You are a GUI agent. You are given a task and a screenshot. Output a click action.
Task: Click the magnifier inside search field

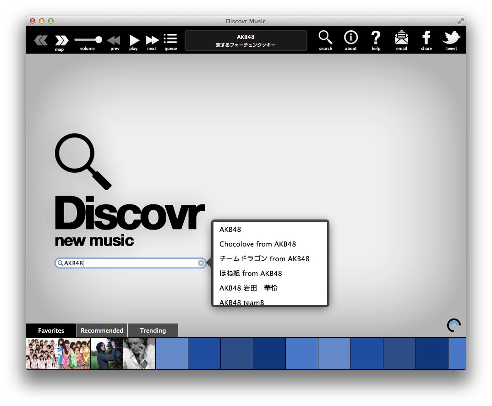[x=60, y=263]
